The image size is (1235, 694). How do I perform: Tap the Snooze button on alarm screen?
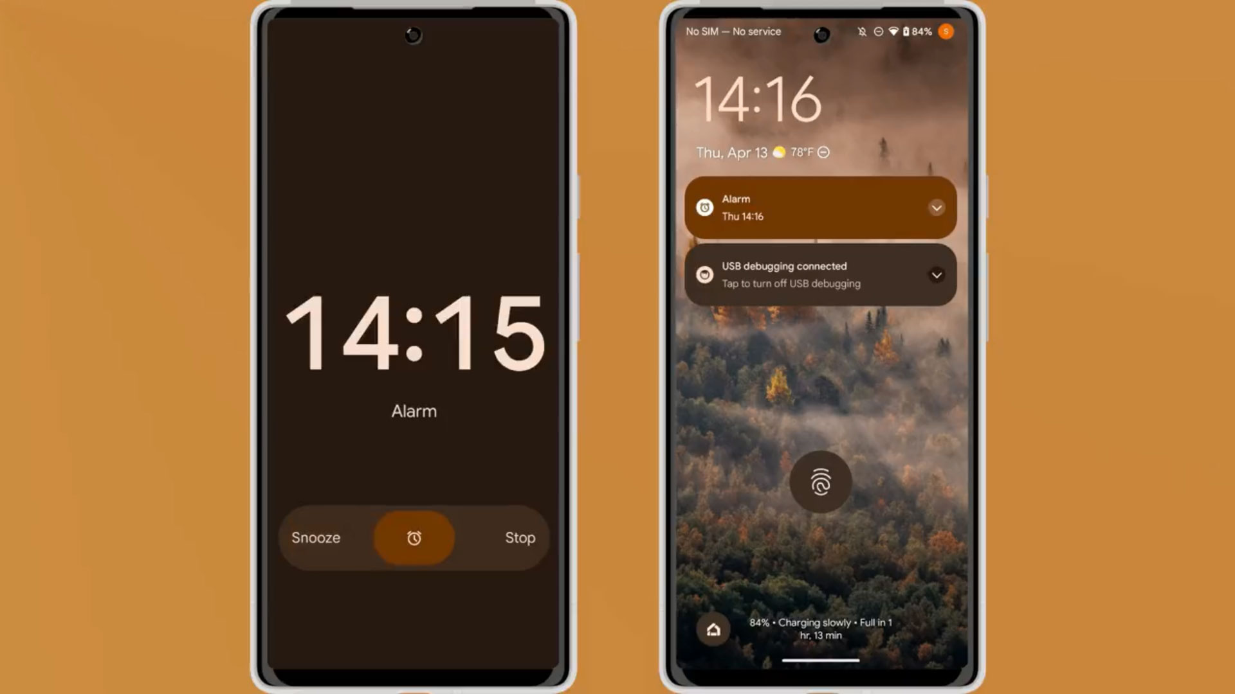(315, 537)
